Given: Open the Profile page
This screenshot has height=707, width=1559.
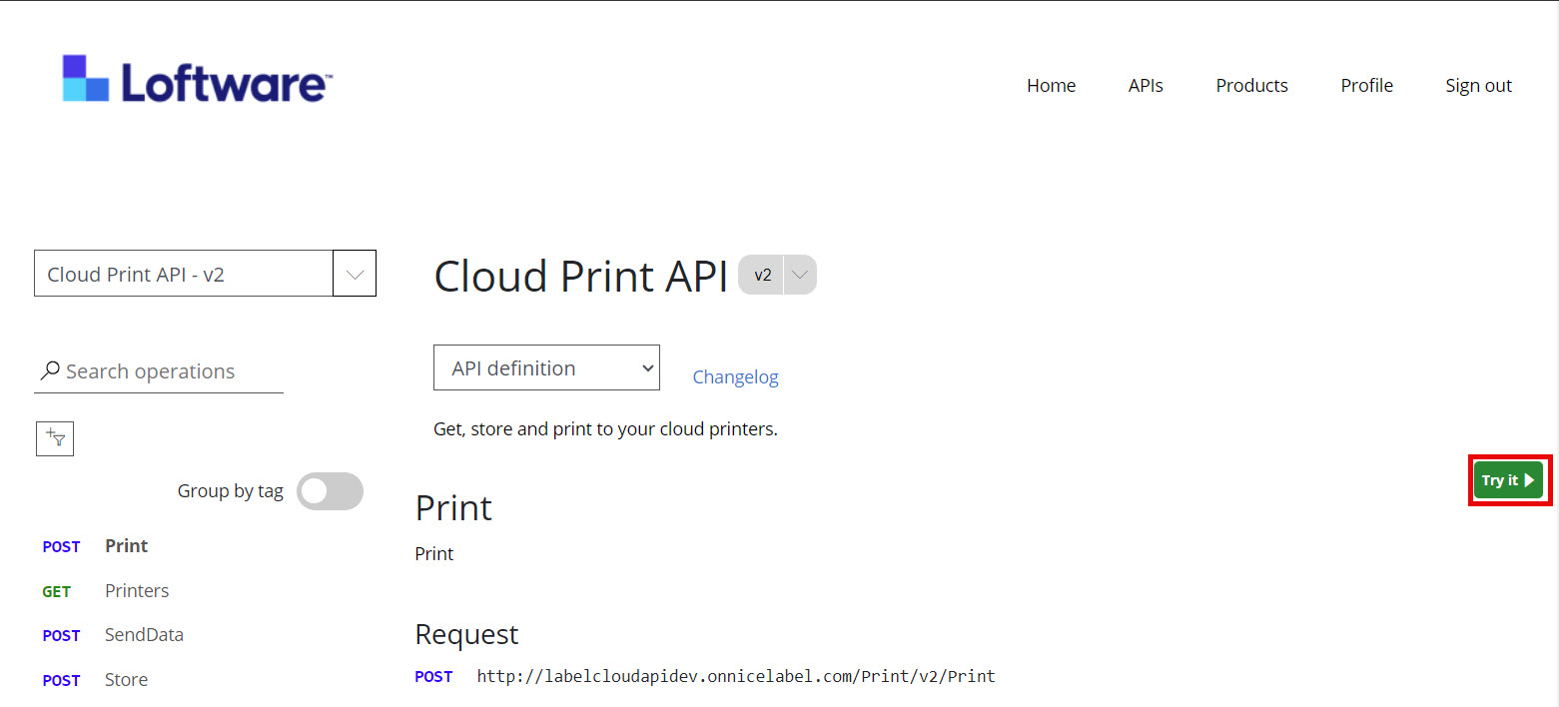Looking at the screenshot, I should [1366, 86].
